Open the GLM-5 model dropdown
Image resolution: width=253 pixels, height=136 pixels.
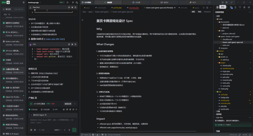coord(58,130)
